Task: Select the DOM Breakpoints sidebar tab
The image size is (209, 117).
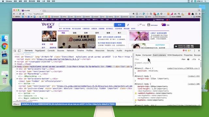Action: [x=175, y=55]
